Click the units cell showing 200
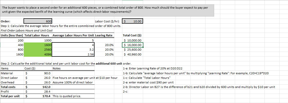Viewport: 288px width, 103px height. pyautogui.click(x=12, y=40)
